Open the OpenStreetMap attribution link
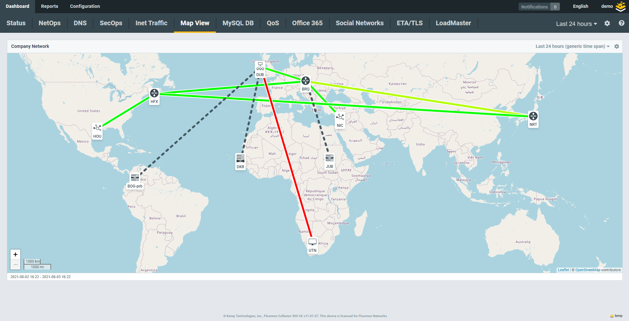This screenshot has width=629, height=321. point(588,270)
